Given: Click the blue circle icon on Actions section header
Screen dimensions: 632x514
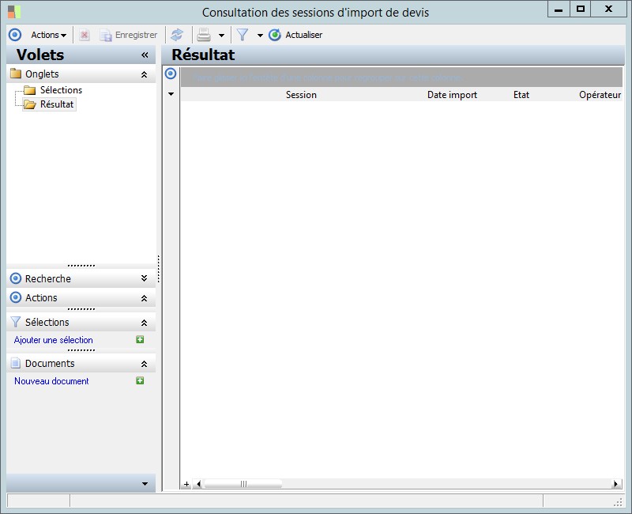Looking at the screenshot, I should (x=15, y=298).
